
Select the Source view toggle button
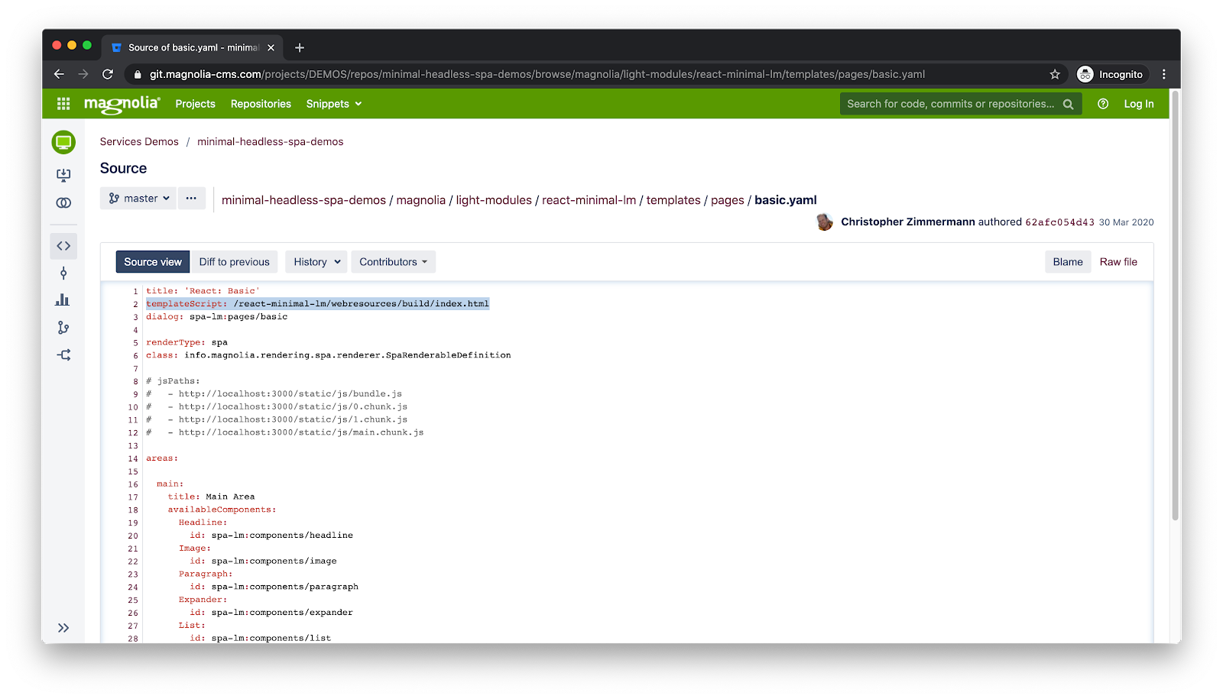pyautogui.click(x=153, y=262)
